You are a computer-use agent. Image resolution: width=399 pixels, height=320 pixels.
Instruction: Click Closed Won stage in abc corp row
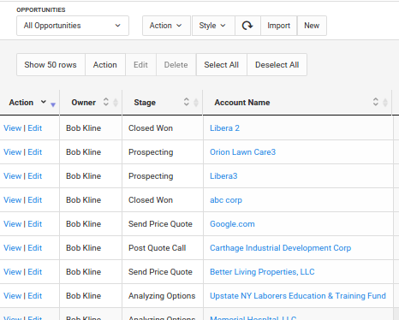[x=151, y=200]
